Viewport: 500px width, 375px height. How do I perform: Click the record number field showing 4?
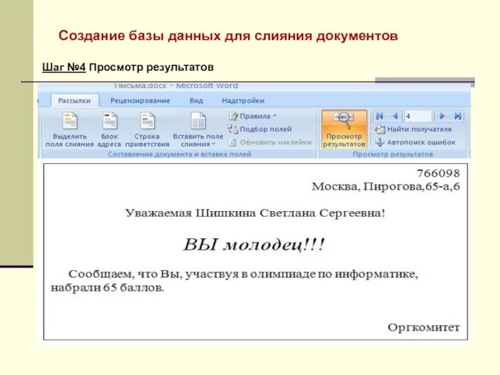pyautogui.click(x=417, y=116)
